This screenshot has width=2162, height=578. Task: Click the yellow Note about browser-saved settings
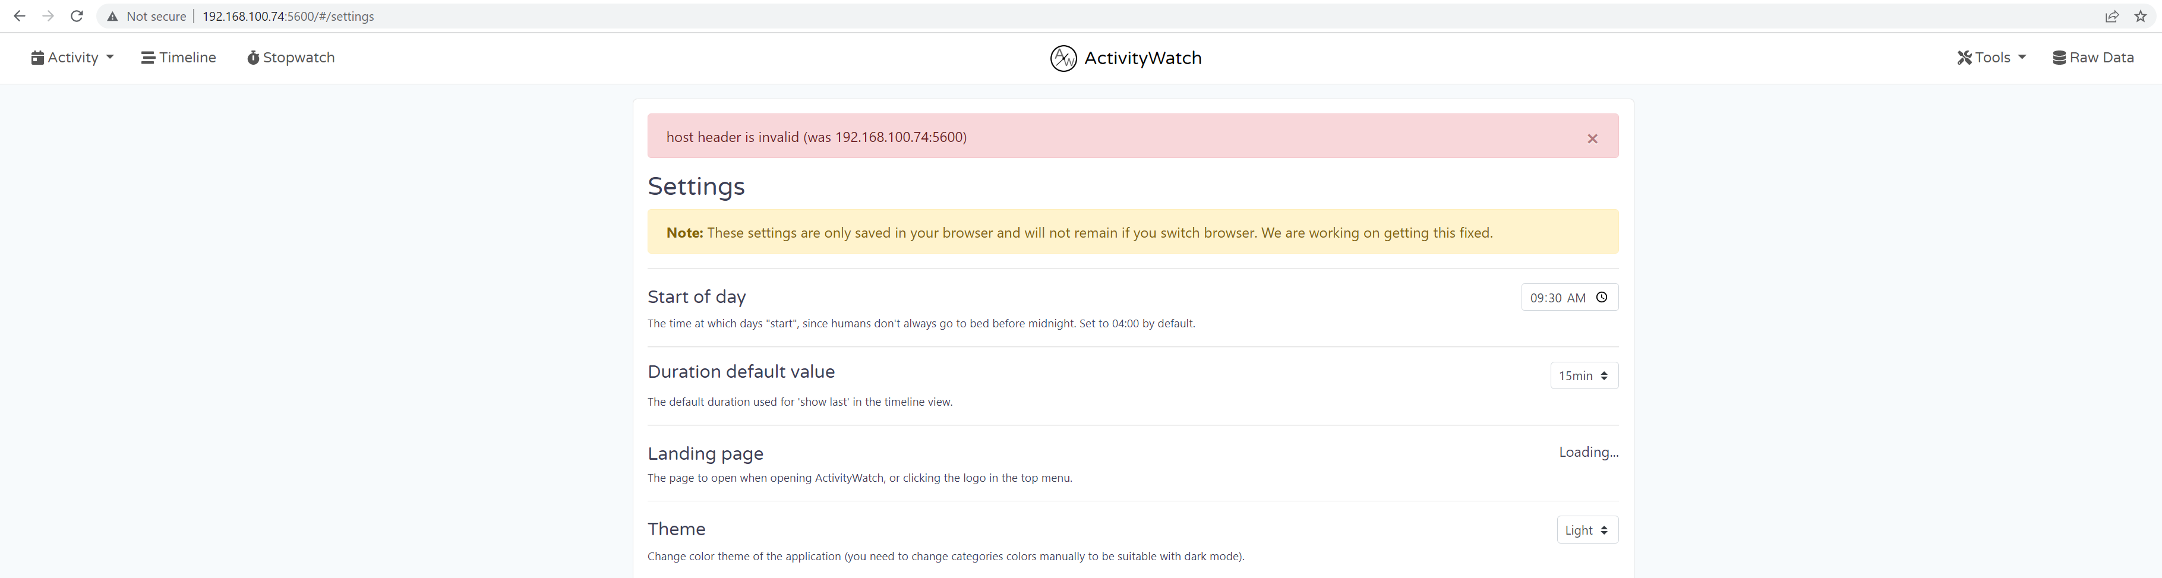click(x=1133, y=232)
